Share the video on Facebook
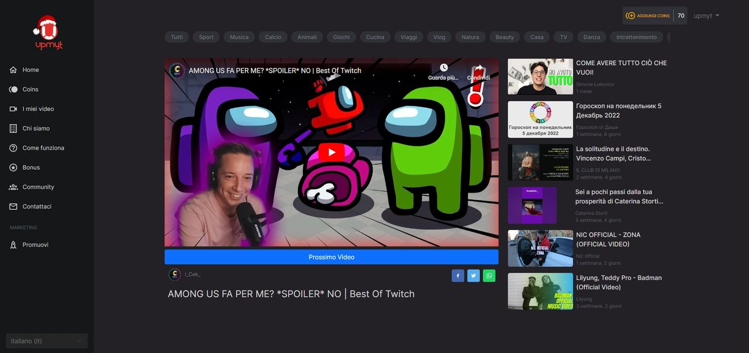This screenshot has height=353, width=749. (458, 275)
